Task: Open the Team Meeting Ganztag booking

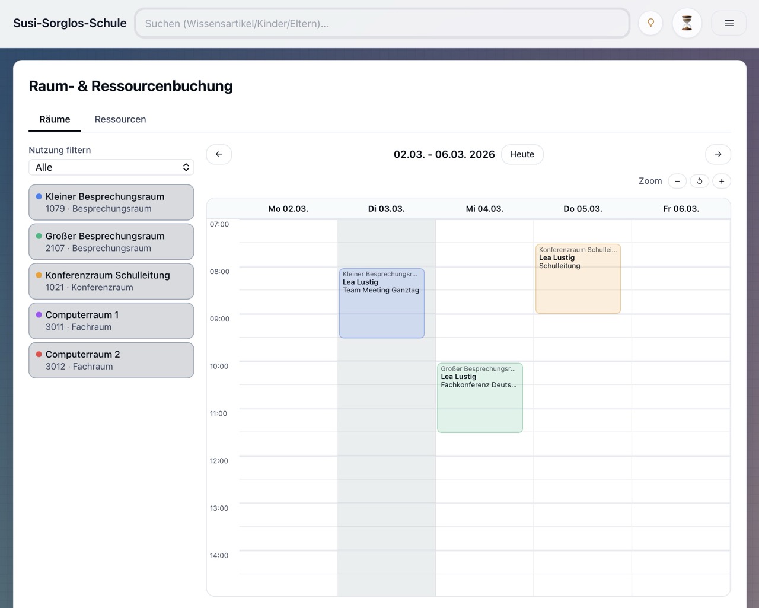Action: pyautogui.click(x=381, y=303)
